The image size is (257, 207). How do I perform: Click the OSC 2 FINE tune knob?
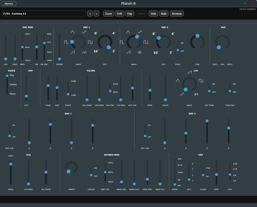(x=197, y=42)
